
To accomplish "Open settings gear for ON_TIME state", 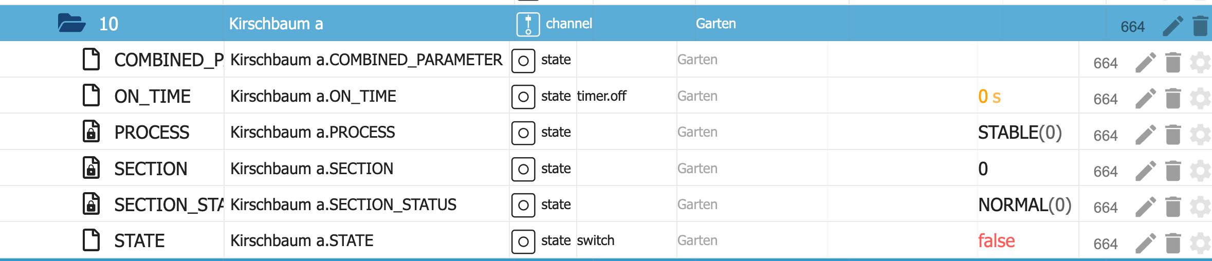I will point(1200,99).
